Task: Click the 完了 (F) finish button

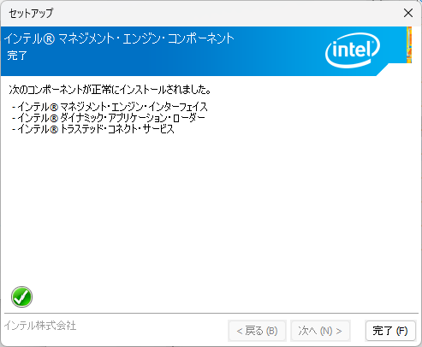Action: pos(390,331)
